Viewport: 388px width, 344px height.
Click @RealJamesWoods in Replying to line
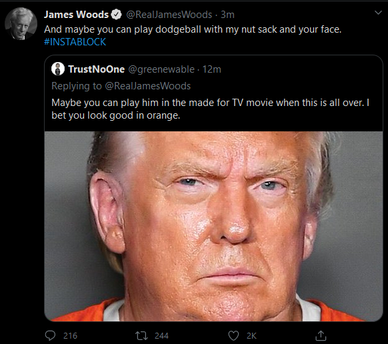[x=148, y=86]
